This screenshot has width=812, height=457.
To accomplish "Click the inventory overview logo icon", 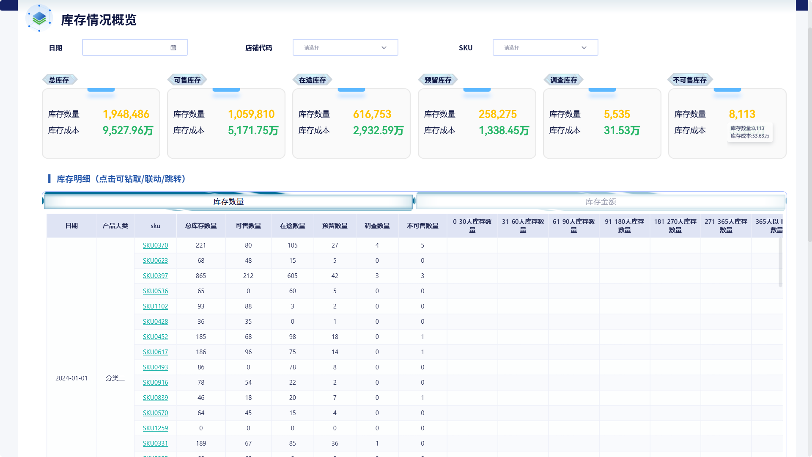I will click(39, 18).
